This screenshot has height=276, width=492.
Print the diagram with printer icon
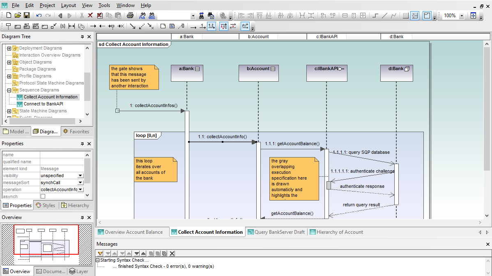tap(130, 15)
